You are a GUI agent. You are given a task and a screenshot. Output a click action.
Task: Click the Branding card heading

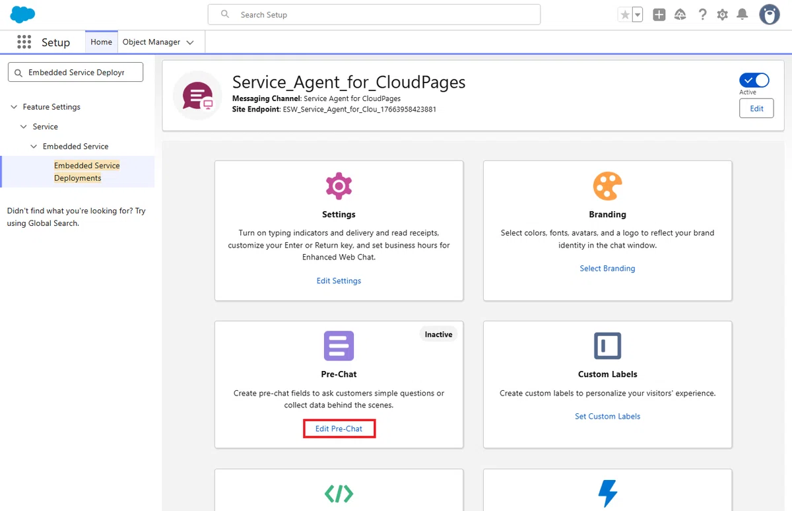point(607,215)
